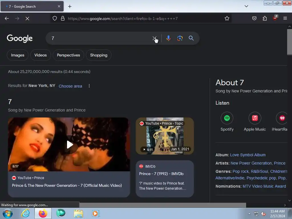Open tracking protection shield icon
The width and height of the screenshot is (292, 219).
pos(54,19)
